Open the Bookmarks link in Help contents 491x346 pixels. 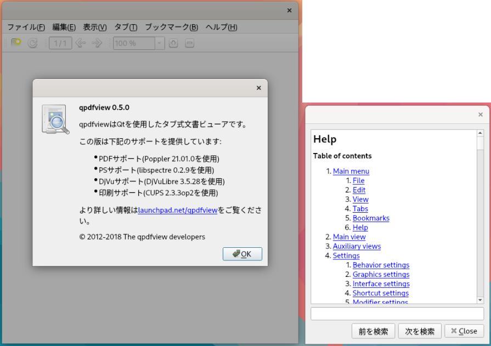(x=371, y=218)
